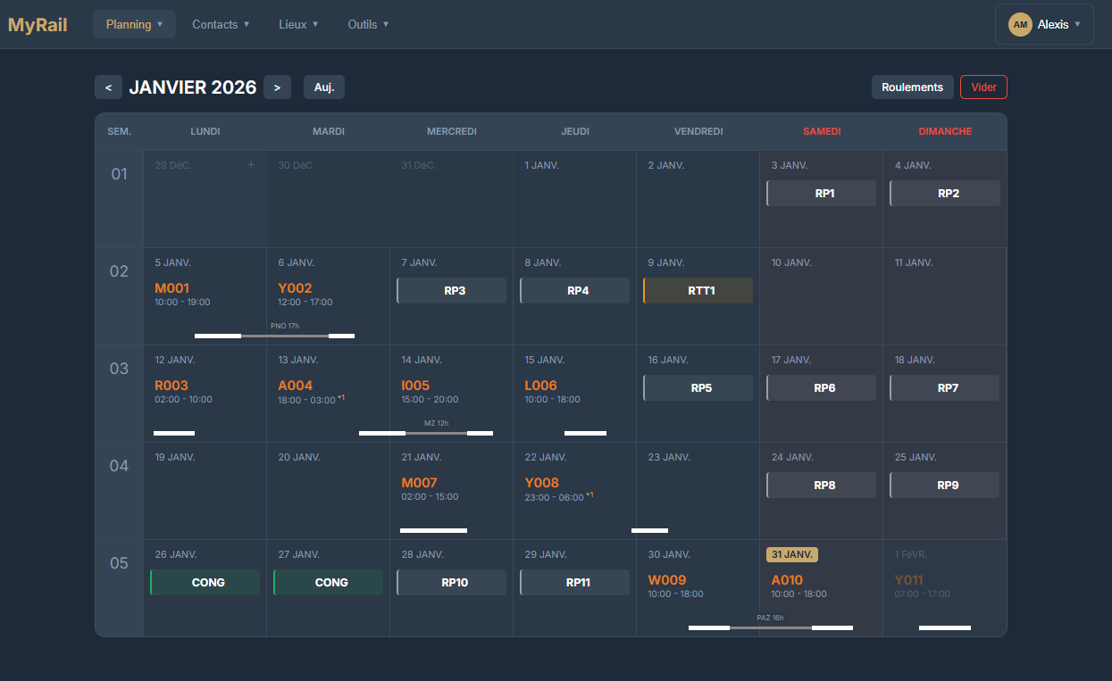Expand the Contacts menu
The height and width of the screenshot is (681, 1112).
(x=221, y=24)
